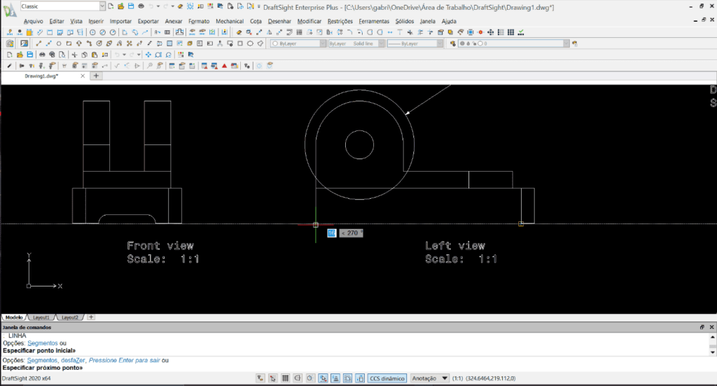This screenshot has width=717, height=386.
Task: Click the Eraser delete icon in modify toolbar
Action: pyautogui.click(x=239, y=32)
